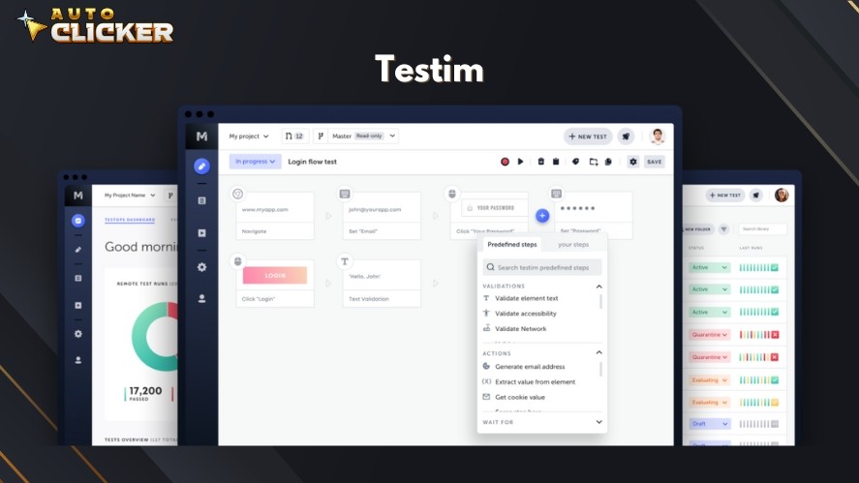The height and width of the screenshot is (483, 859).
Task: Click the pink LOGIN button in step card
Action: pos(275,276)
